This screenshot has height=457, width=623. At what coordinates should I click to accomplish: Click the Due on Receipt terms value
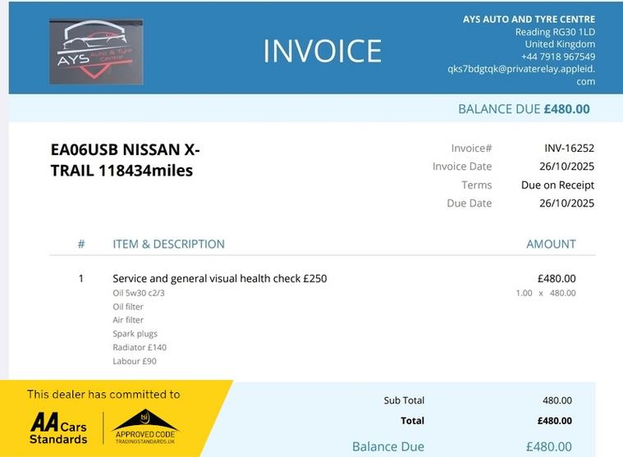coord(557,185)
